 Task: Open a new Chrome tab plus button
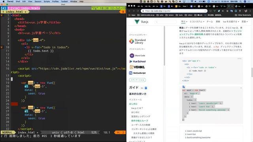click(244, 6)
